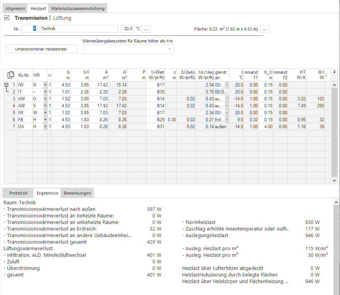Click U-Wert cell B29 in row 6

[156, 120]
